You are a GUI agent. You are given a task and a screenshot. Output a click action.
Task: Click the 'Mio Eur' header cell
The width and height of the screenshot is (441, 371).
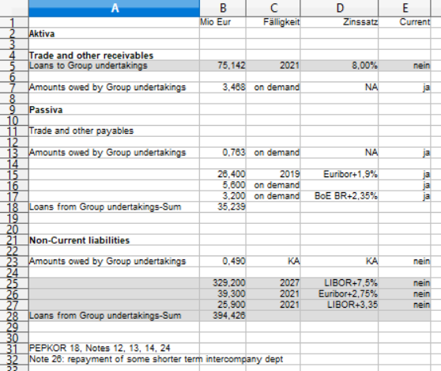(x=223, y=22)
